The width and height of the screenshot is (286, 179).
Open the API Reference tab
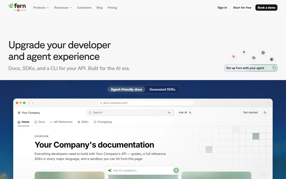61,122
